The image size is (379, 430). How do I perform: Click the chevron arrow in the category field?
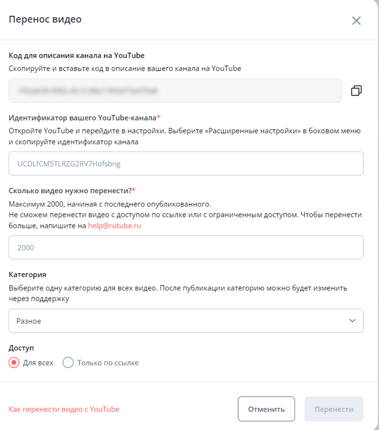click(352, 321)
